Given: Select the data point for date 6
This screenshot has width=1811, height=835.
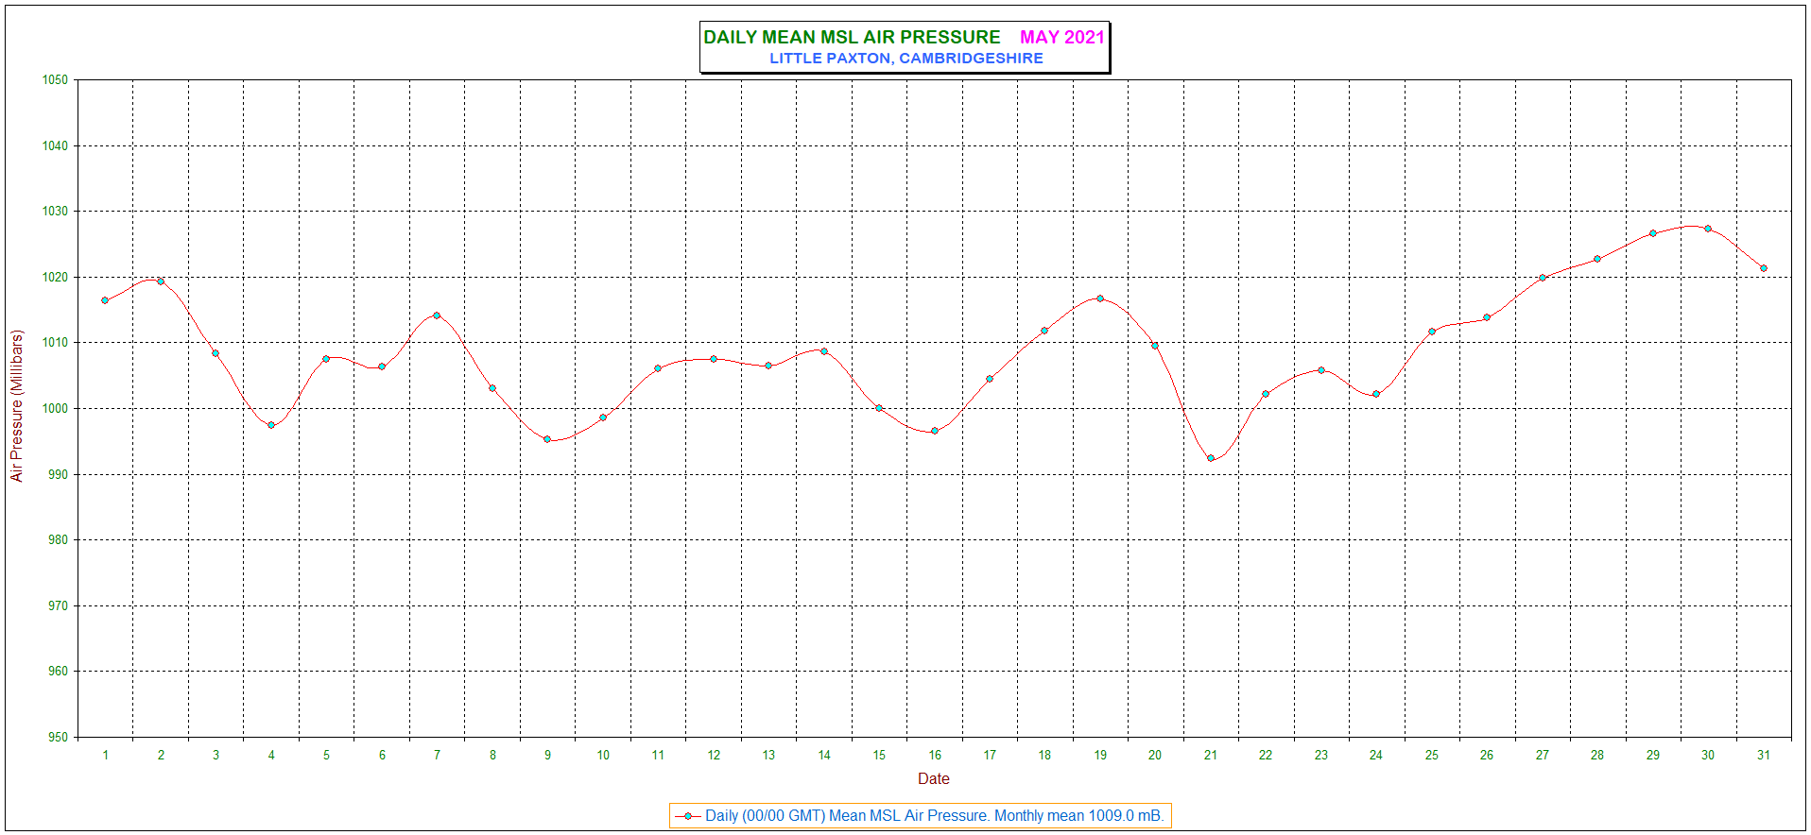Looking at the screenshot, I should (382, 366).
